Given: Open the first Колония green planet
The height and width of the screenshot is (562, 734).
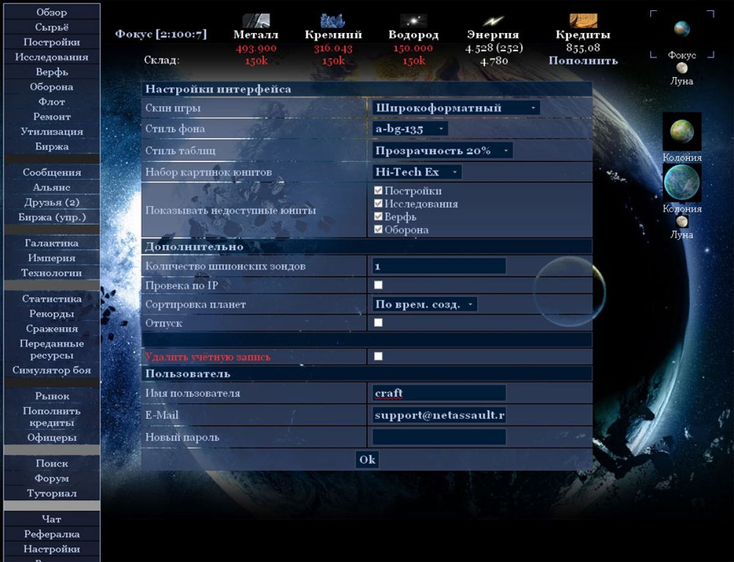Looking at the screenshot, I should point(682,131).
